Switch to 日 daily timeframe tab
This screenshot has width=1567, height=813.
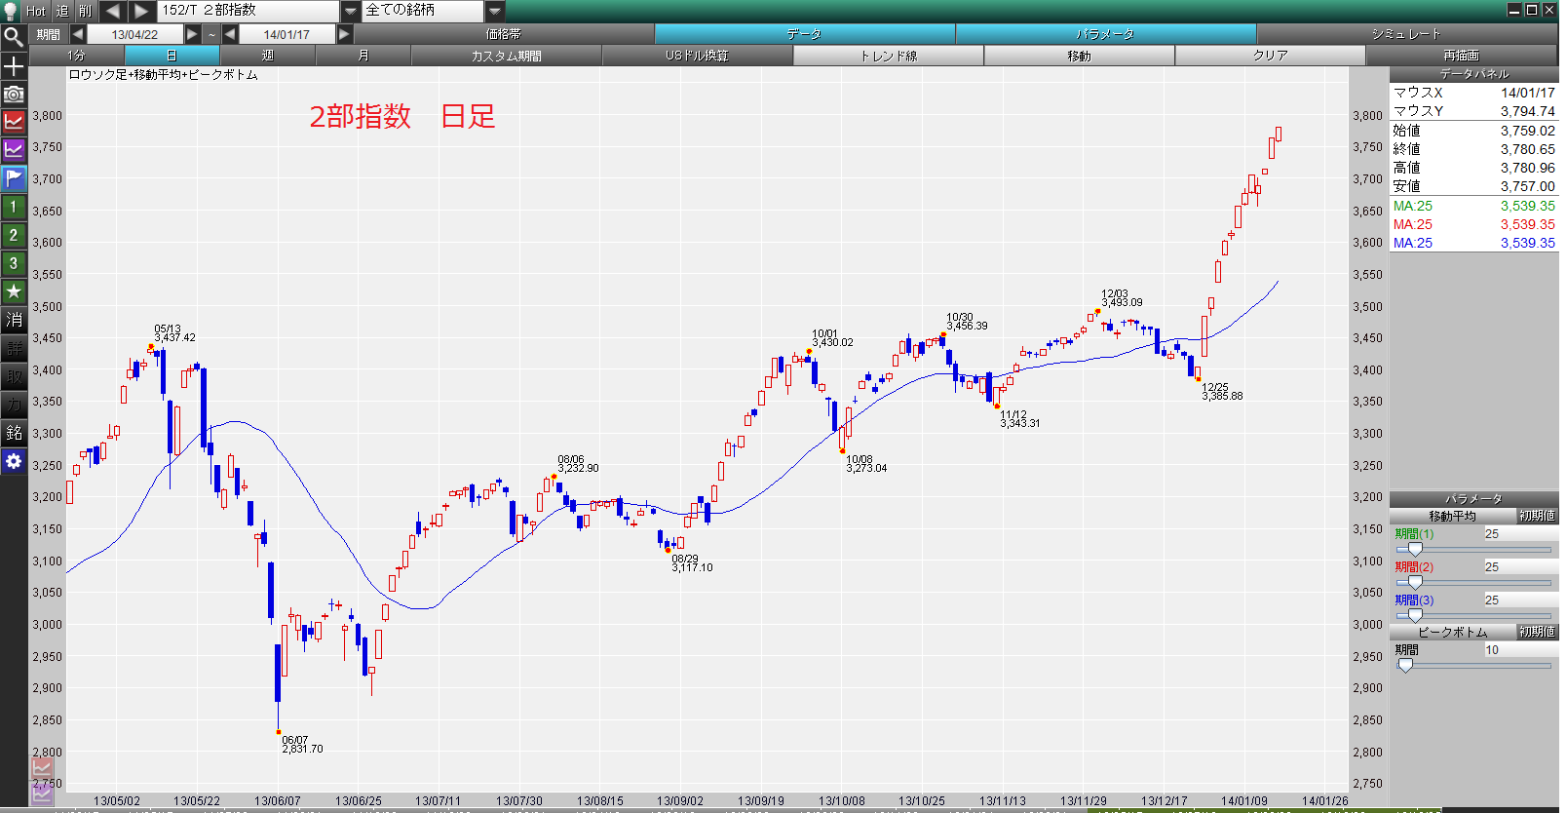click(172, 56)
